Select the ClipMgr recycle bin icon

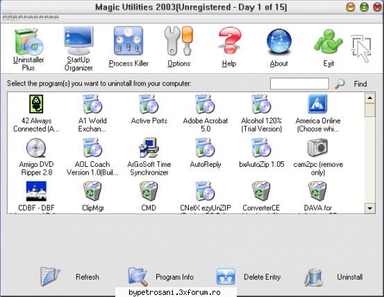coord(92,191)
